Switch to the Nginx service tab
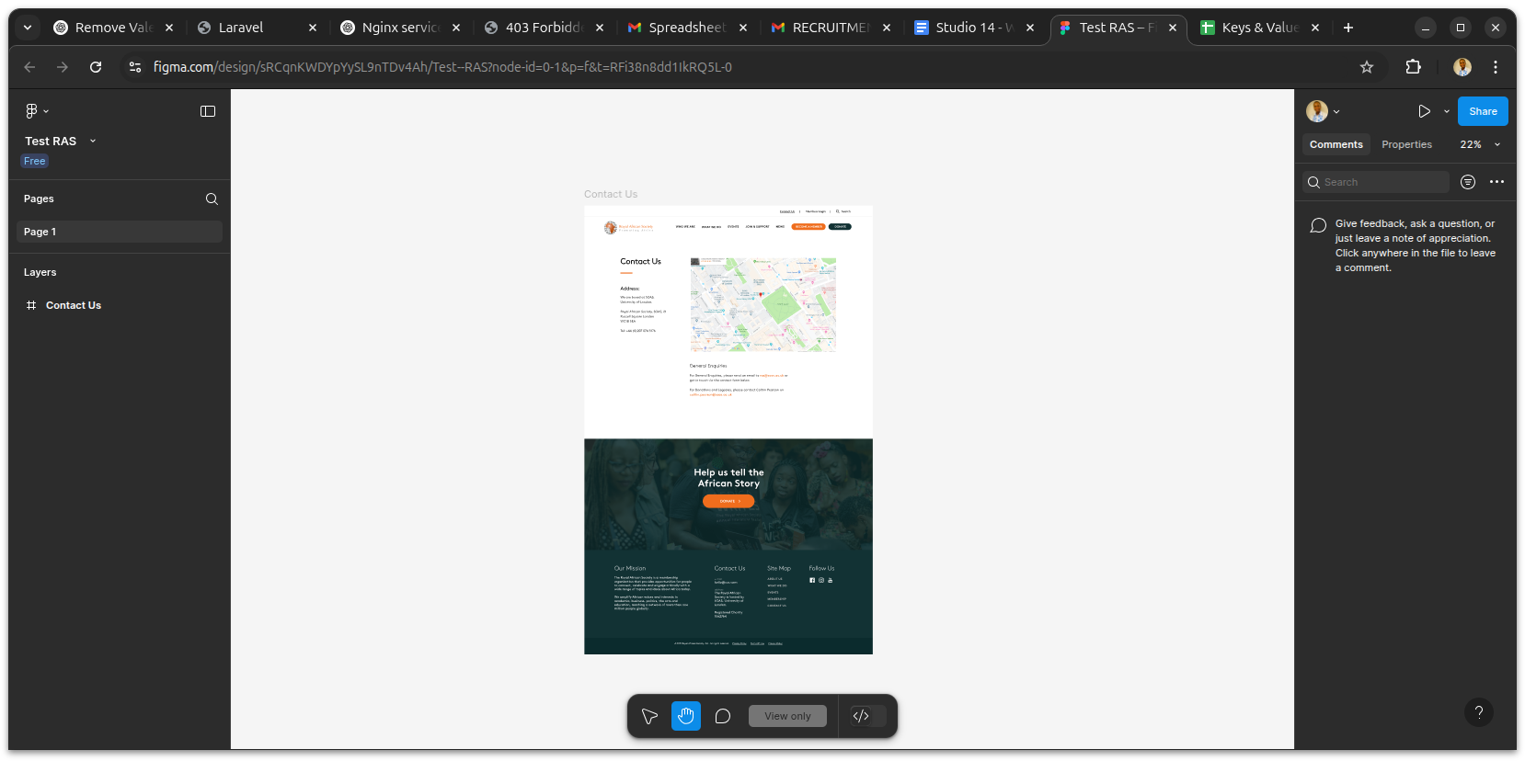1525x761 pixels. [401, 28]
